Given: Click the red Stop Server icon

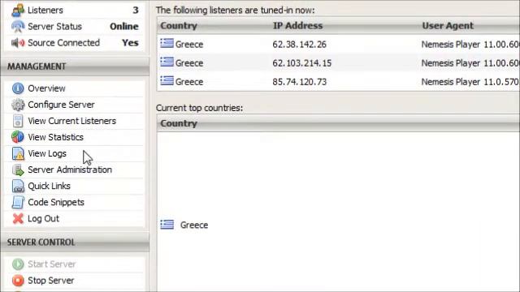Looking at the screenshot, I should [x=18, y=281].
